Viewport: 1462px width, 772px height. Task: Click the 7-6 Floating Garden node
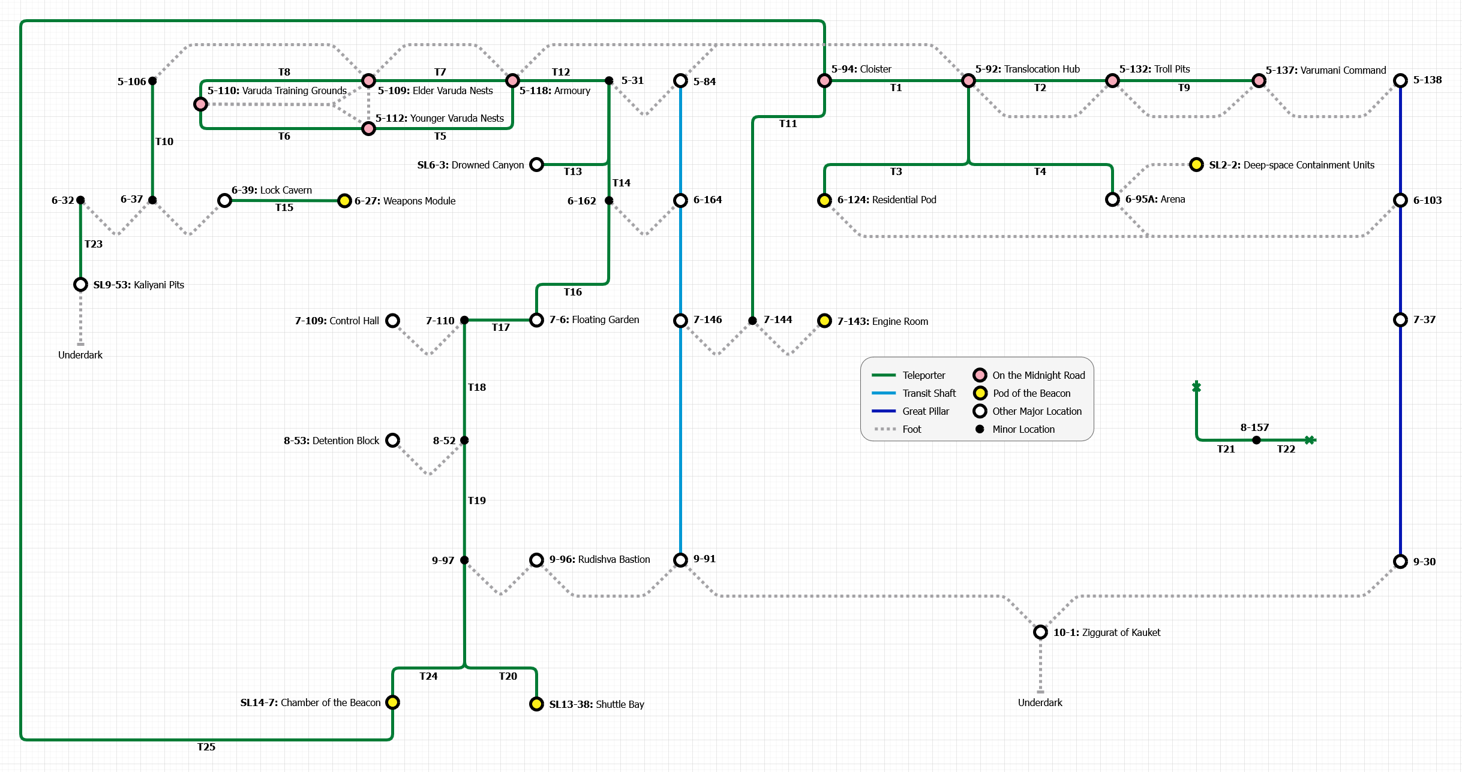tap(536, 320)
